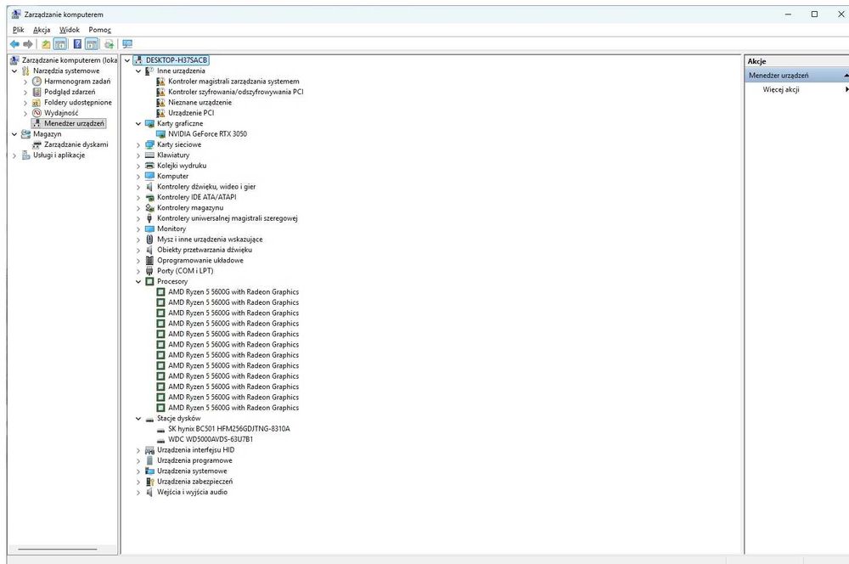
Task: Click the Menedżer urządzeń header in the Akcje pane
Action: point(797,76)
